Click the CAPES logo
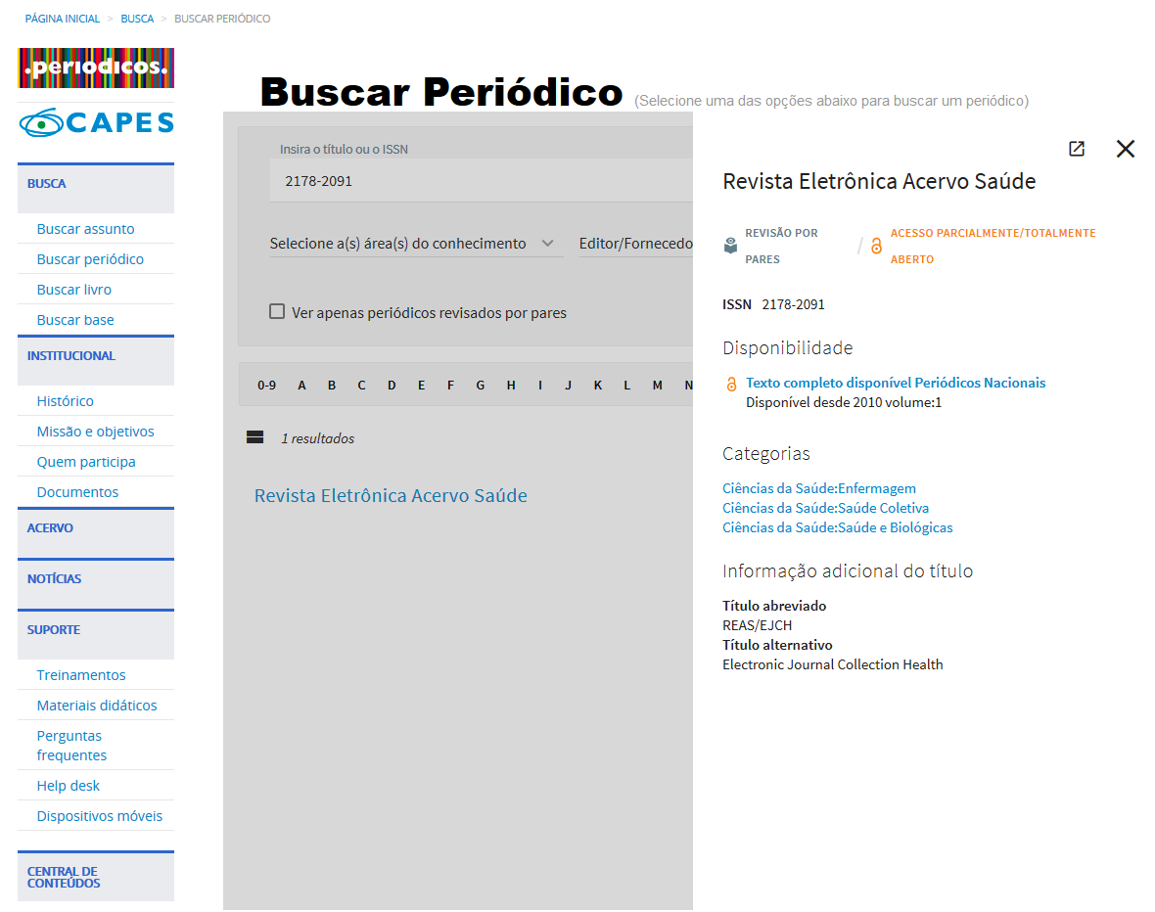Screen dimensions: 1155x912 [x=96, y=122]
